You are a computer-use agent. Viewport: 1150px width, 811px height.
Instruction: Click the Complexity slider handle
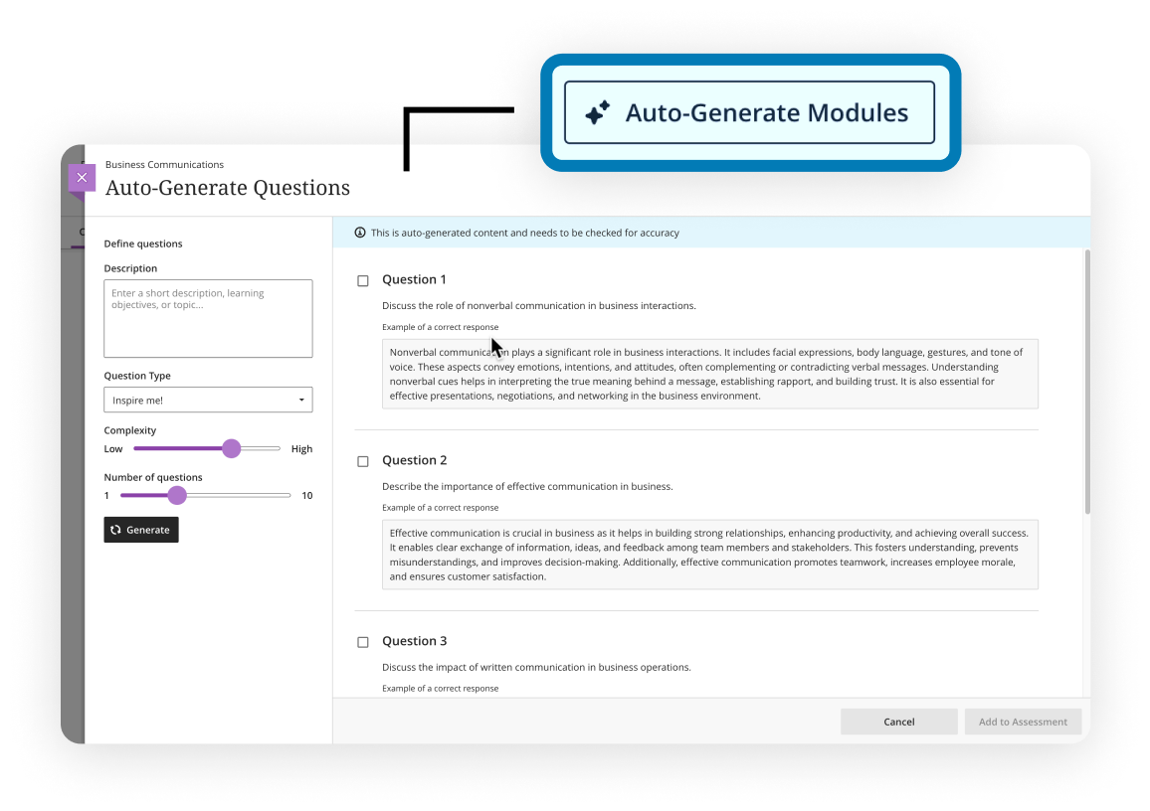(231, 448)
